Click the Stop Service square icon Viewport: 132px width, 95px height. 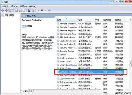click(x=42, y=10)
